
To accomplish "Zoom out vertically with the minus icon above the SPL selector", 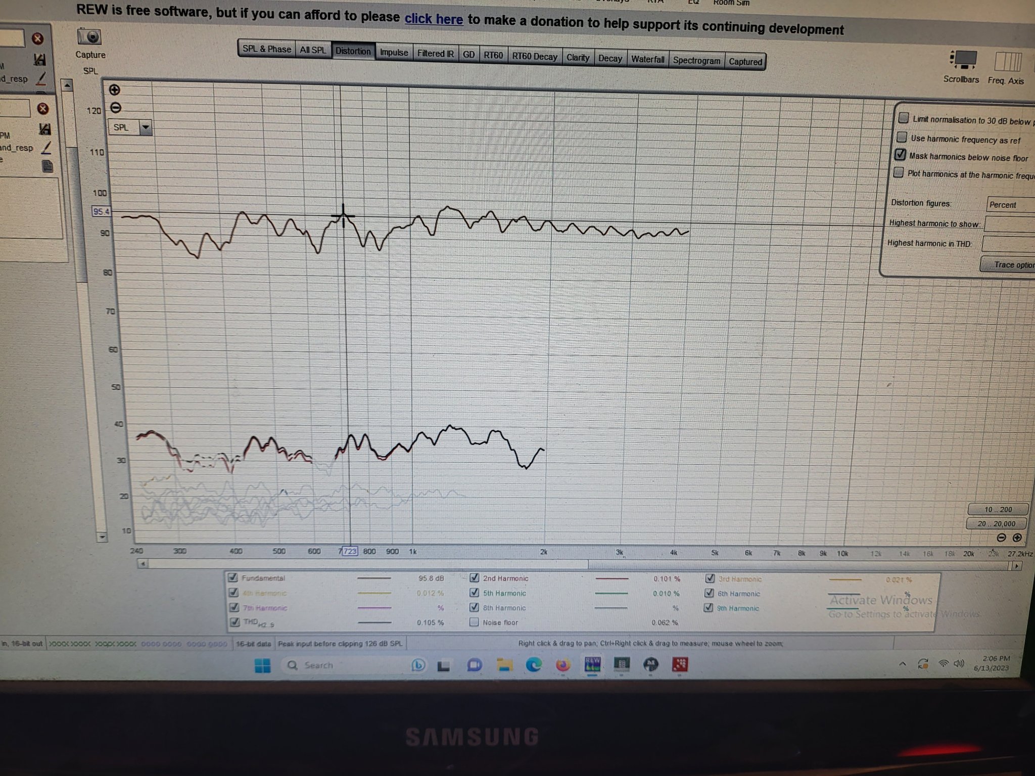I will click(115, 108).
